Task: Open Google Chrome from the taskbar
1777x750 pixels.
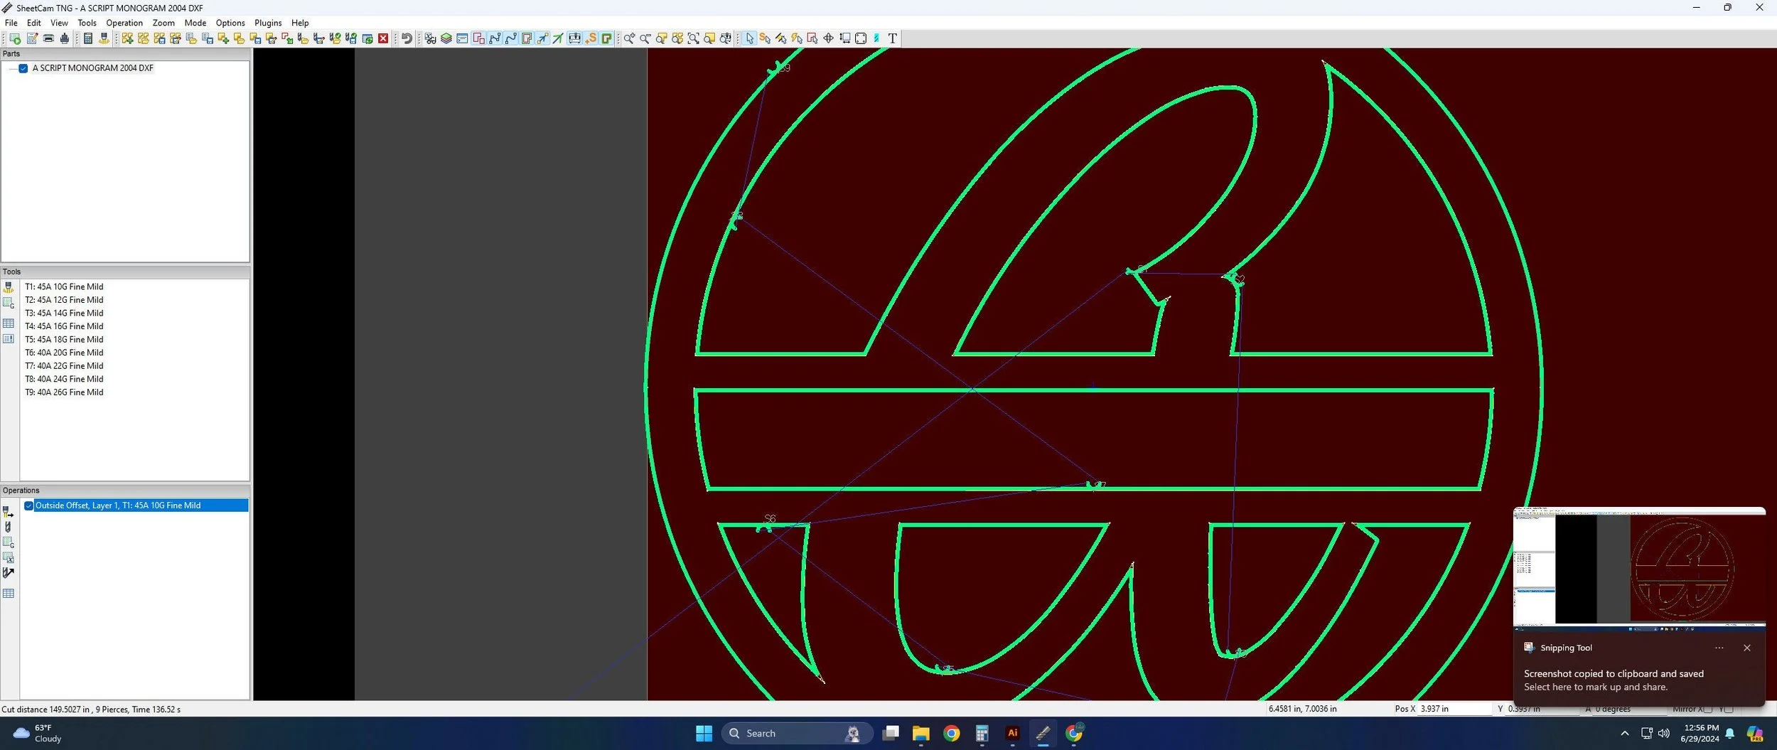Action: 951,733
